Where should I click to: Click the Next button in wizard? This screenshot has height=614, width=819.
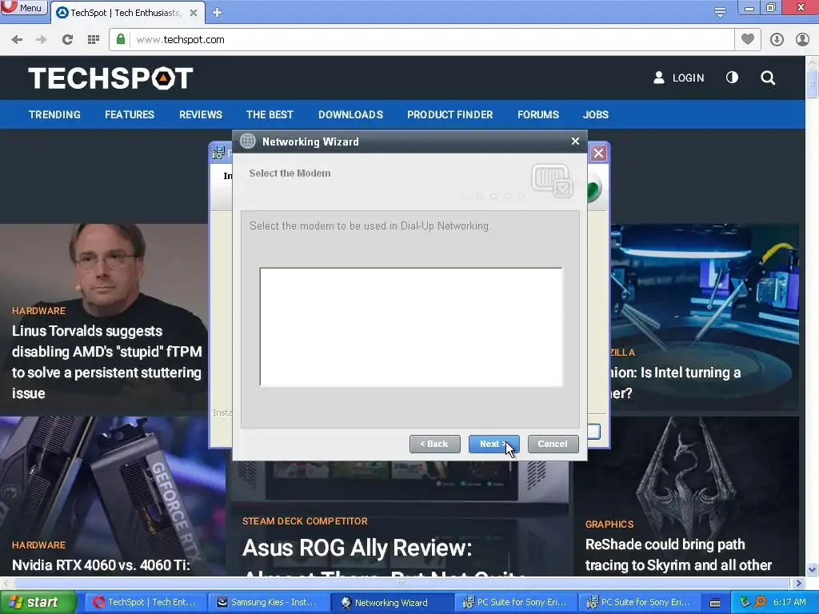click(493, 444)
